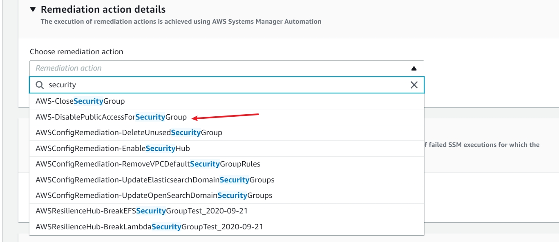The height and width of the screenshot is (242, 559).
Task: Focus the search box containing 'security'
Action: tap(225, 85)
